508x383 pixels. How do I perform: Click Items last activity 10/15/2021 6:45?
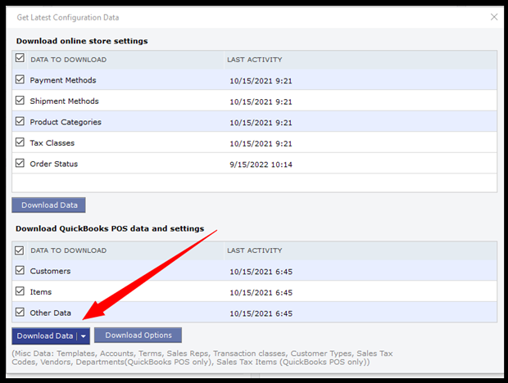coord(261,293)
